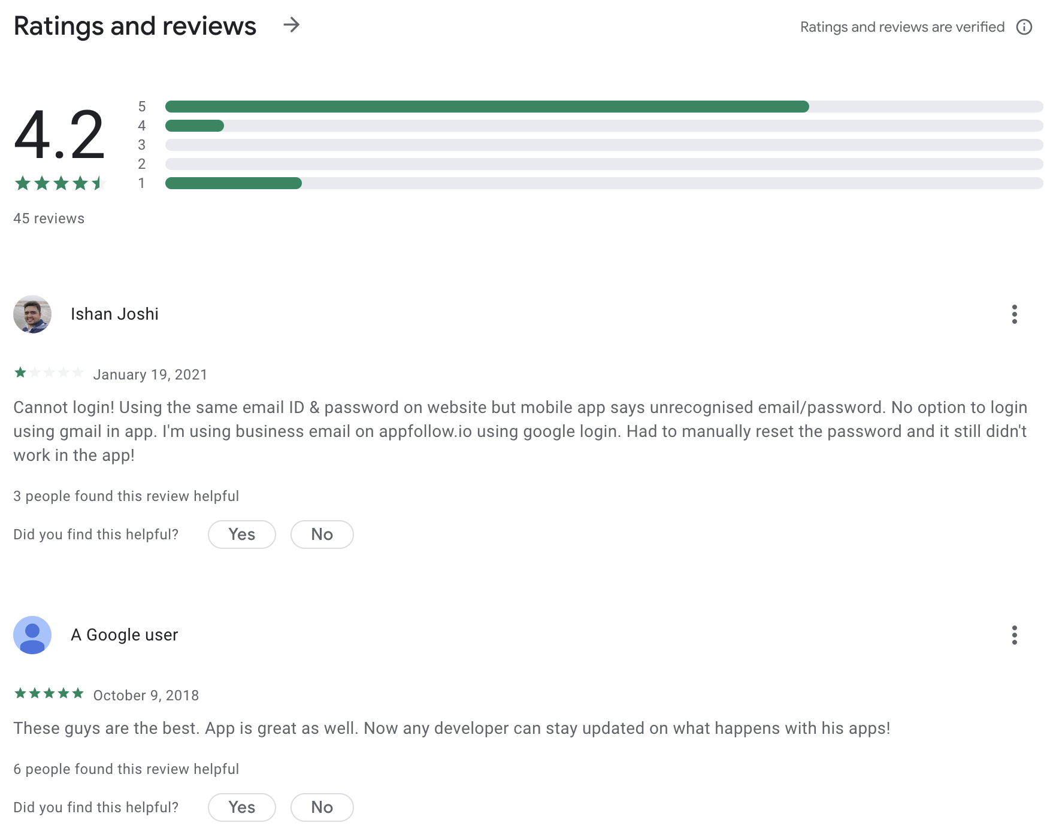Click the 5-star rating distribution bar
The height and width of the screenshot is (832, 1047).
604,107
